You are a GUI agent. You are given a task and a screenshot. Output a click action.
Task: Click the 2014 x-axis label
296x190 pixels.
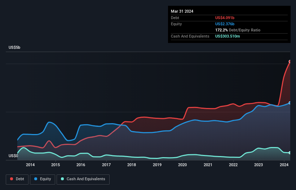pyautogui.click(x=30, y=165)
